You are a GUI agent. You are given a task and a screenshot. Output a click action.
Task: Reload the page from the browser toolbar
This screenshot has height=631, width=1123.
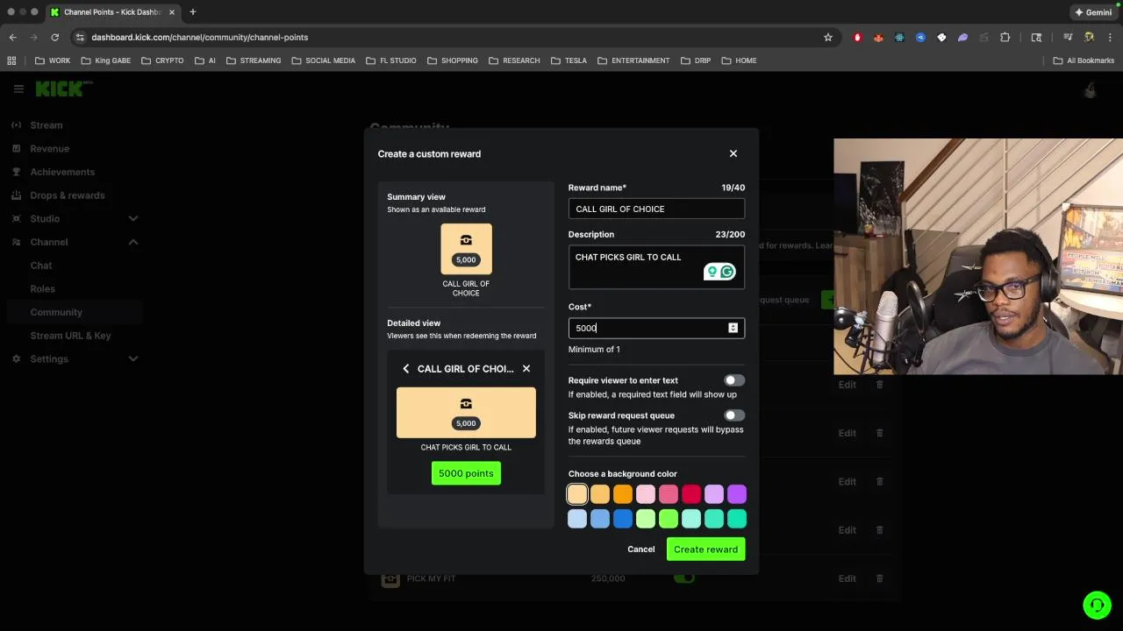(54, 38)
